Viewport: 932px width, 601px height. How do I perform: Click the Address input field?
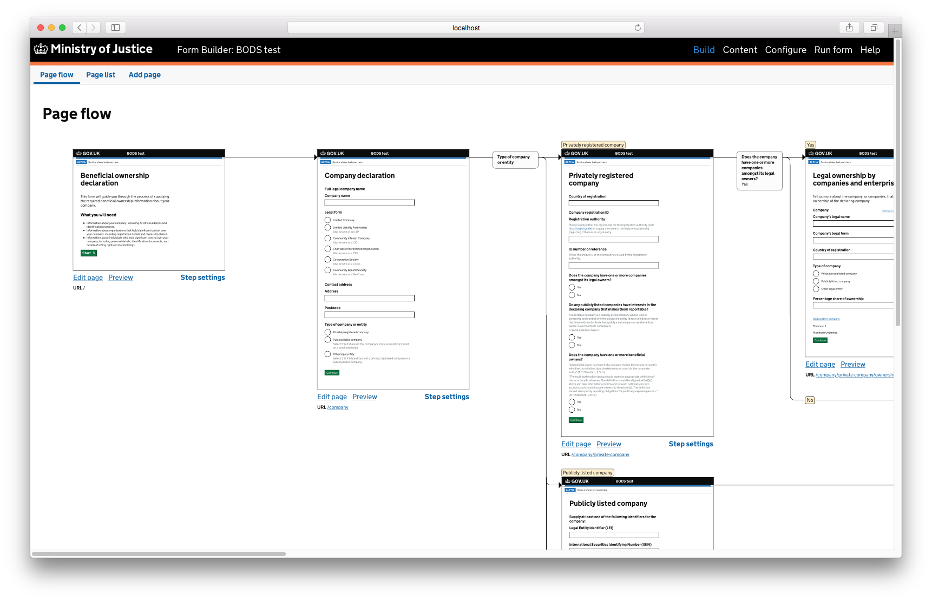coord(369,298)
